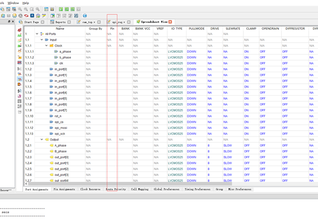Viewport: 318px width, 219px height.
Task: Close the Spreadsheet View tab
Action: (x=170, y=22)
